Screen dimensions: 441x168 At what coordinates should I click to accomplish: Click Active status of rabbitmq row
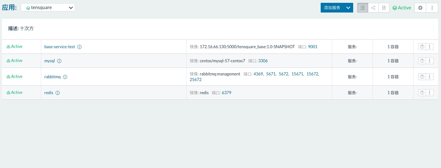point(14,76)
